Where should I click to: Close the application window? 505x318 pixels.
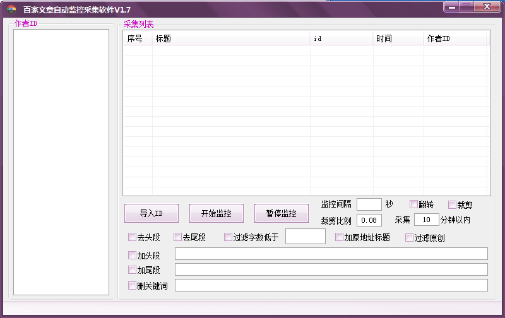coord(487,7)
